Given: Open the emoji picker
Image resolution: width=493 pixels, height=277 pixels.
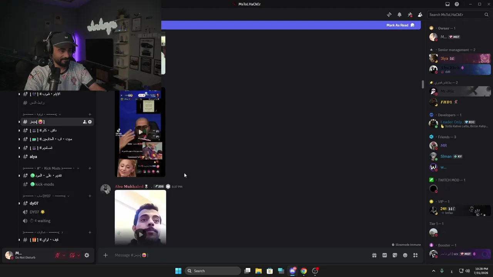Looking at the screenshot, I should [405, 255].
